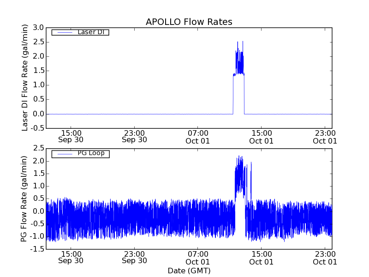Click '2.5' tick on PG Flow y-axis

(x=38, y=148)
